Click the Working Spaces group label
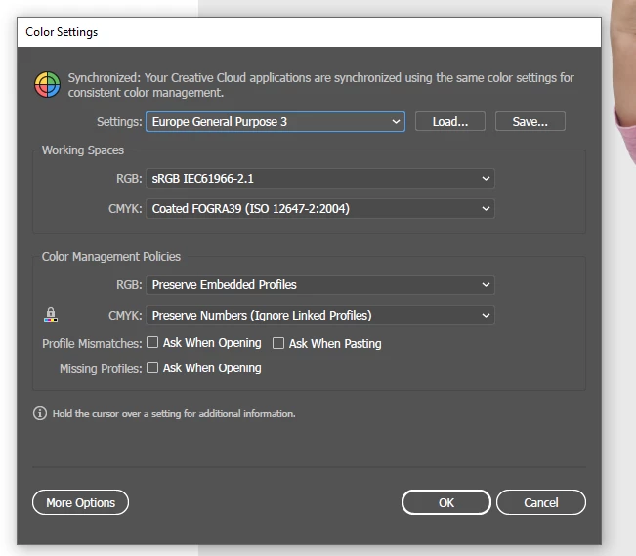The height and width of the screenshot is (556, 636). click(x=83, y=150)
